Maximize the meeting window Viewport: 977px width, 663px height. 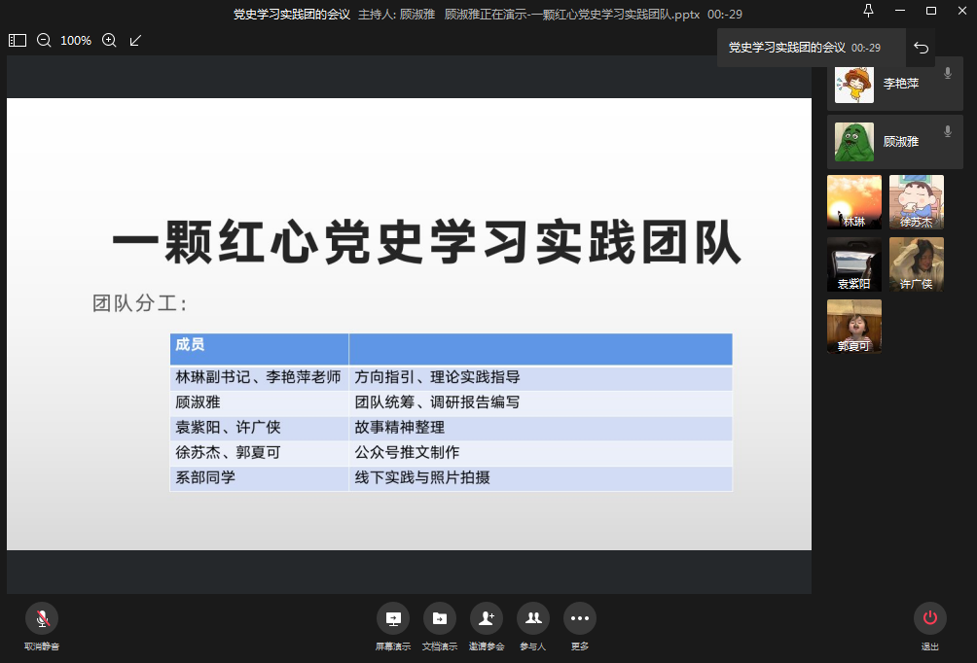click(931, 11)
